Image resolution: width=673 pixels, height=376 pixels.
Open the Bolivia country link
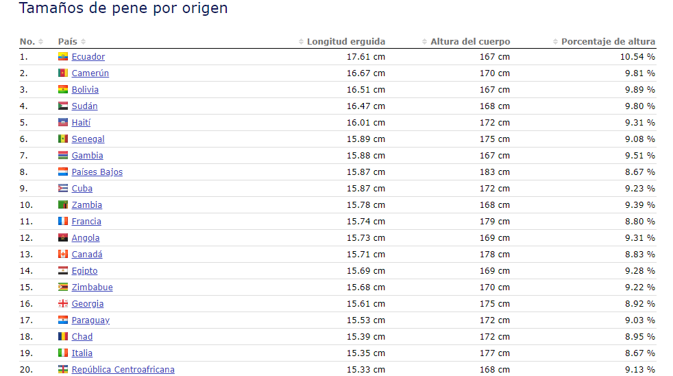coord(85,90)
